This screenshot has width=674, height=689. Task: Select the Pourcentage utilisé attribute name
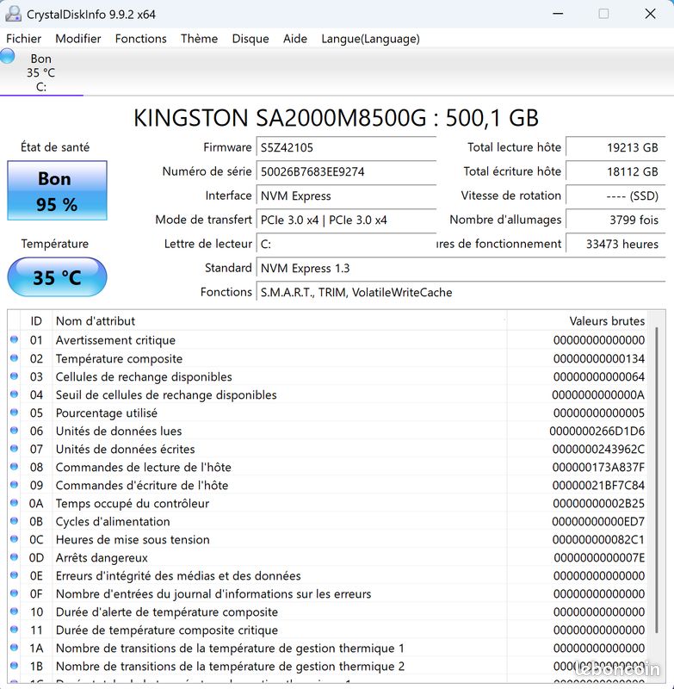(x=106, y=413)
